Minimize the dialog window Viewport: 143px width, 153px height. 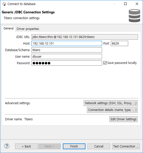pyautogui.click(x=114, y=4)
